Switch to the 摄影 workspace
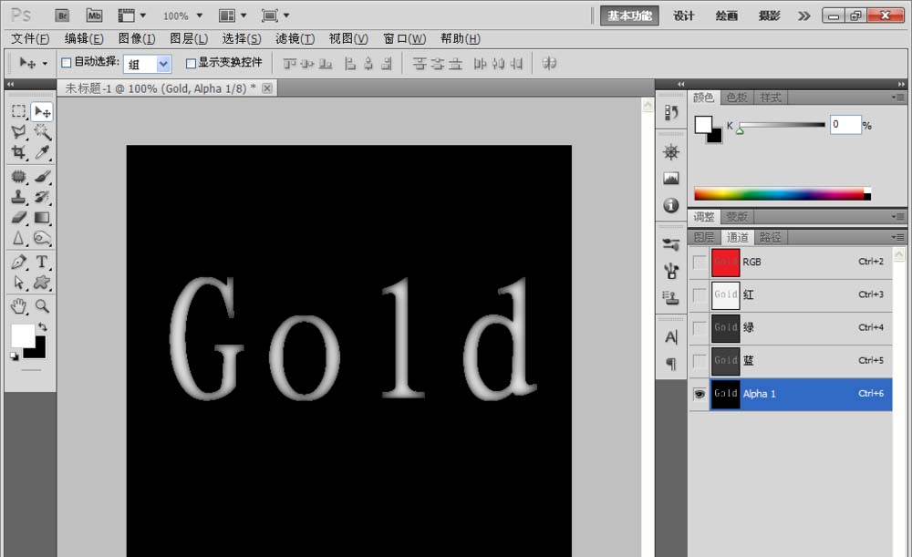 tap(769, 15)
